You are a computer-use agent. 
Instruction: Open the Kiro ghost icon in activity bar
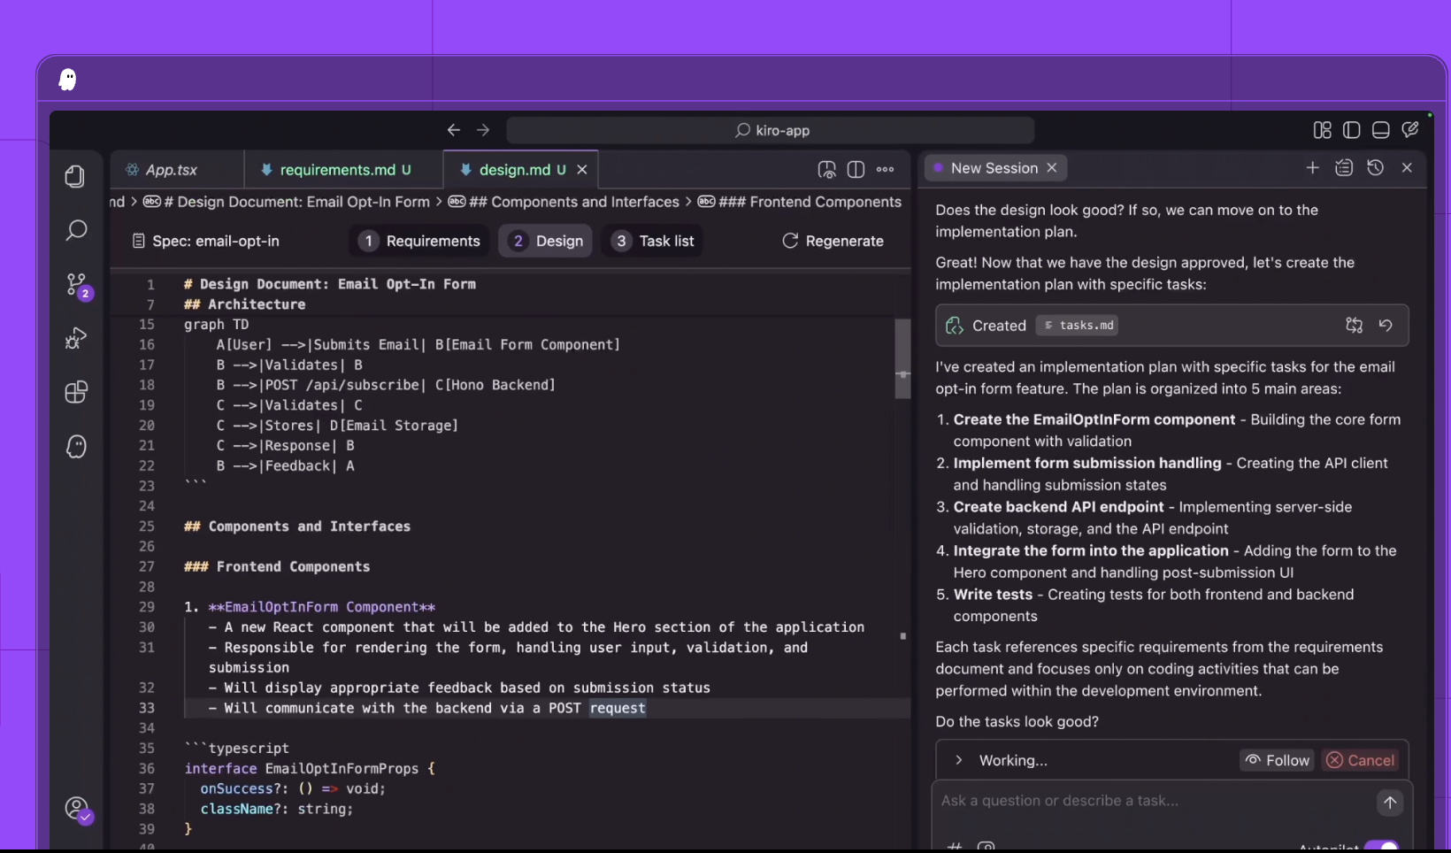(x=76, y=447)
